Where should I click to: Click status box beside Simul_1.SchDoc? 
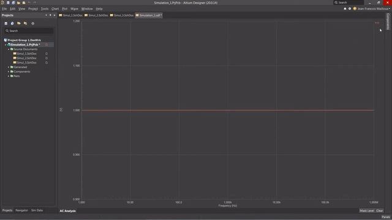(x=47, y=54)
